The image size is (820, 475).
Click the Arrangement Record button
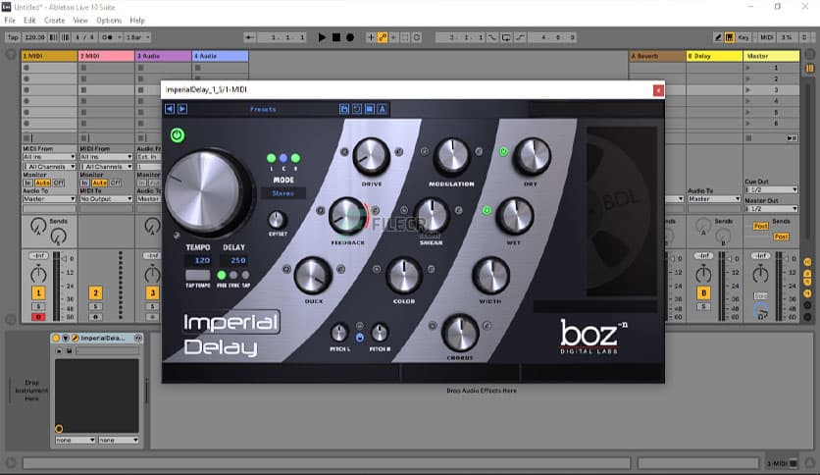tap(350, 37)
